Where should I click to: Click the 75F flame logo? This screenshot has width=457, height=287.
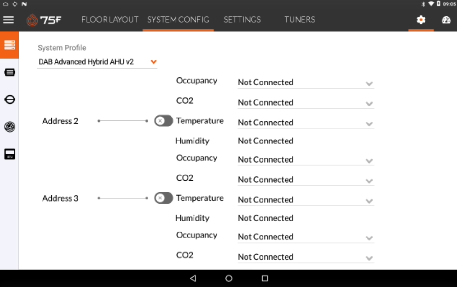[32, 20]
